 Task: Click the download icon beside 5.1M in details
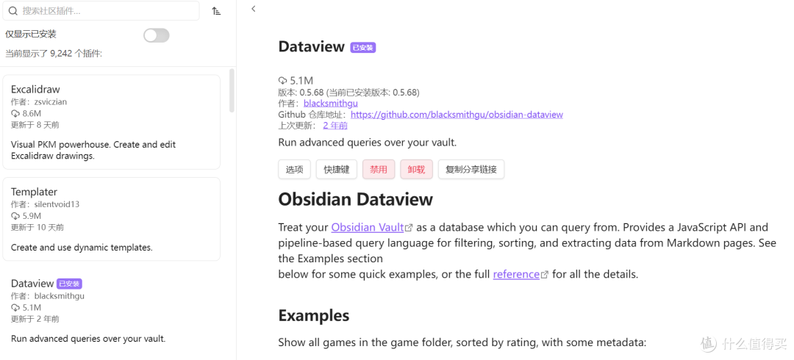(x=282, y=81)
